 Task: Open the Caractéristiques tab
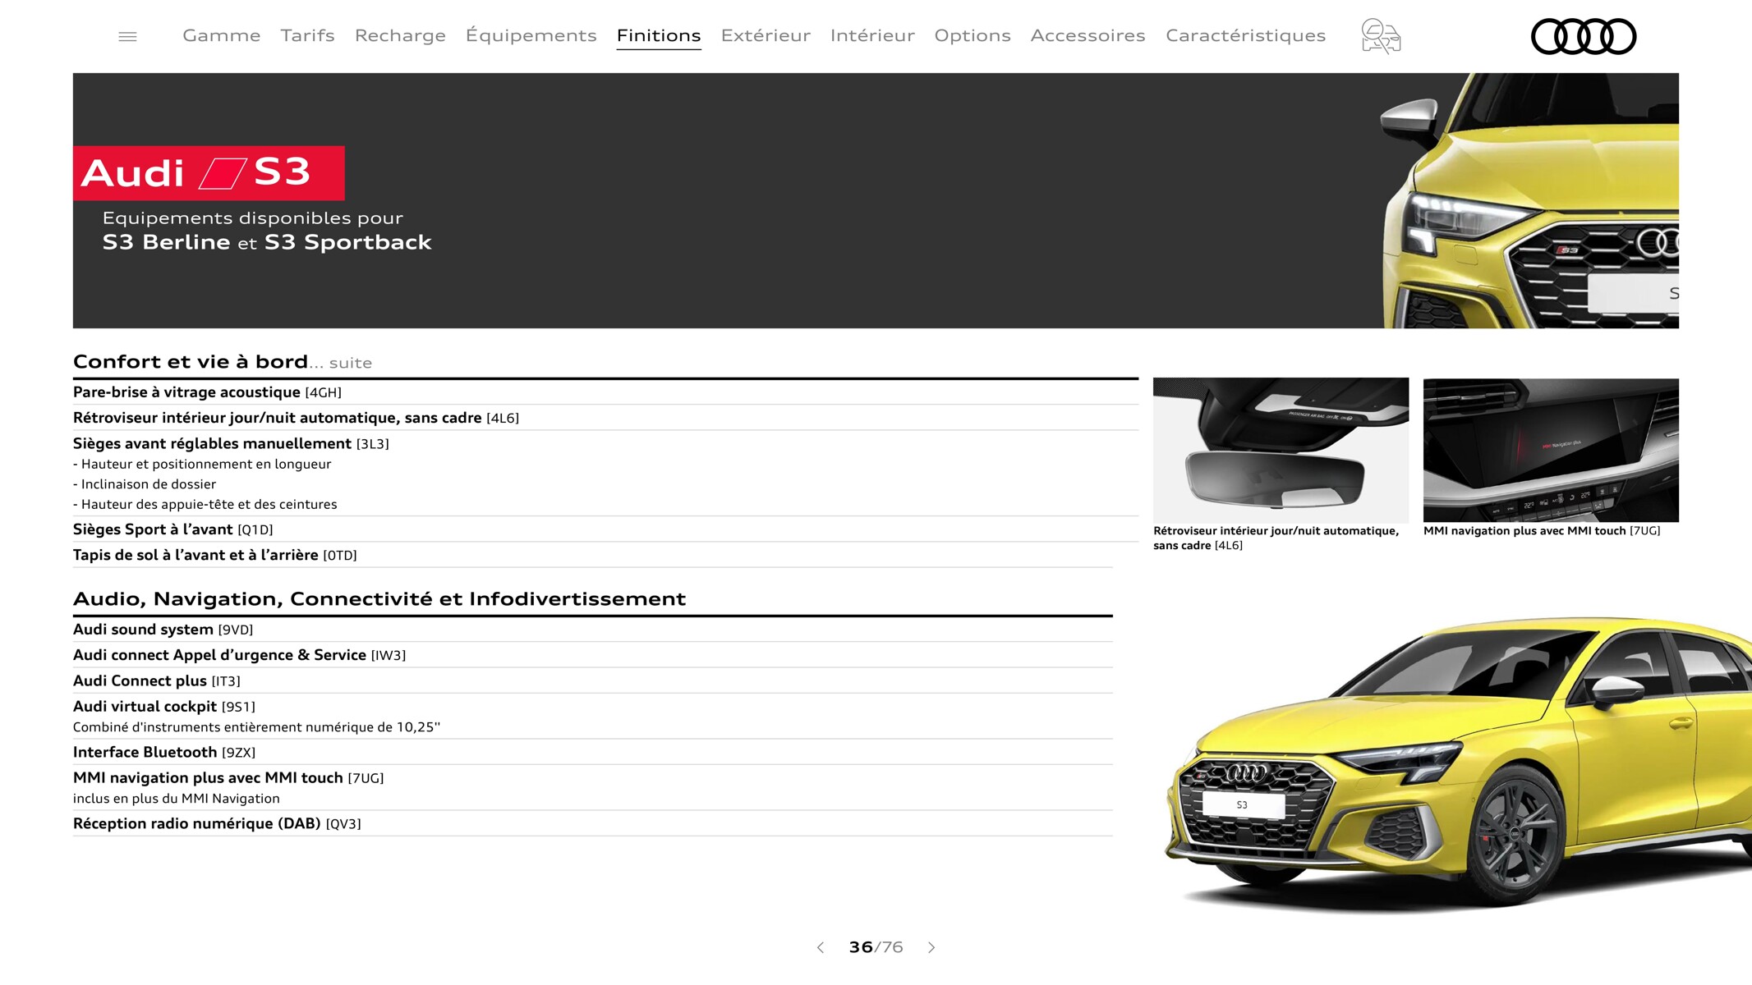click(1245, 35)
